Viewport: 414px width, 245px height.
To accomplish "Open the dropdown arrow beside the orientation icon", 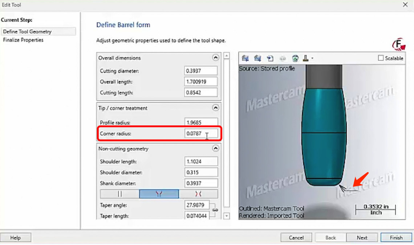I will (312, 59).
